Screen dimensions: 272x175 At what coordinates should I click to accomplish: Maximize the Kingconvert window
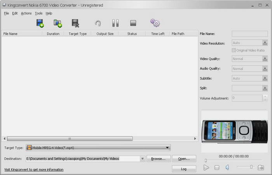pyautogui.click(x=260, y=5)
